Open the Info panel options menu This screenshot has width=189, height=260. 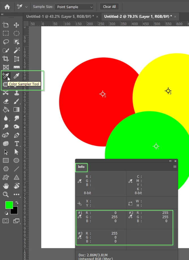click(175, 167)
